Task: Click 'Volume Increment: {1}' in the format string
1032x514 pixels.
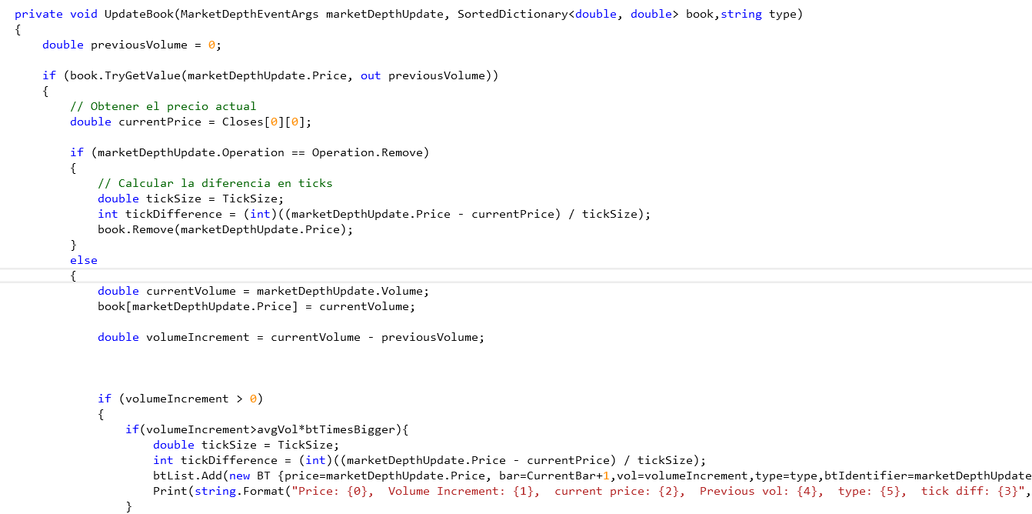Action: point(460,491)
